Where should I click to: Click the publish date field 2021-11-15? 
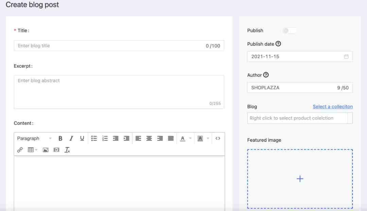(300, 57)
